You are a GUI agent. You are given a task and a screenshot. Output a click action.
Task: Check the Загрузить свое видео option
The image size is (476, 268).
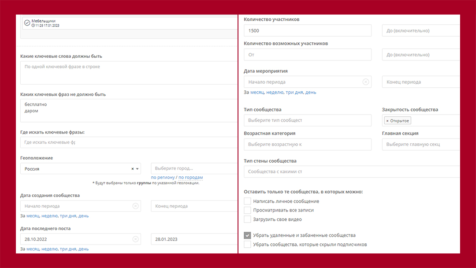[x=247, y=219]
